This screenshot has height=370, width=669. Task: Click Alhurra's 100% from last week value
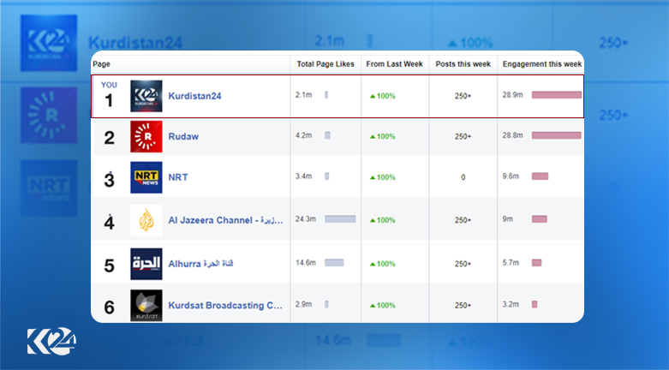pos(383,264)
